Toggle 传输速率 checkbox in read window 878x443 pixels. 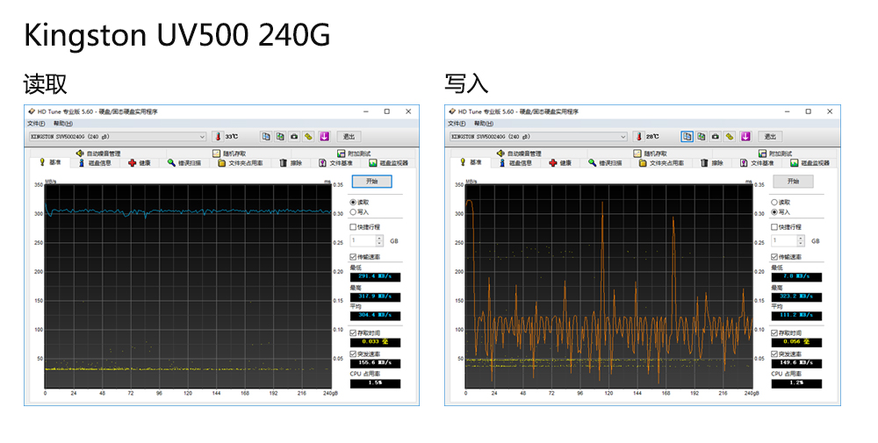coord(353,257)
